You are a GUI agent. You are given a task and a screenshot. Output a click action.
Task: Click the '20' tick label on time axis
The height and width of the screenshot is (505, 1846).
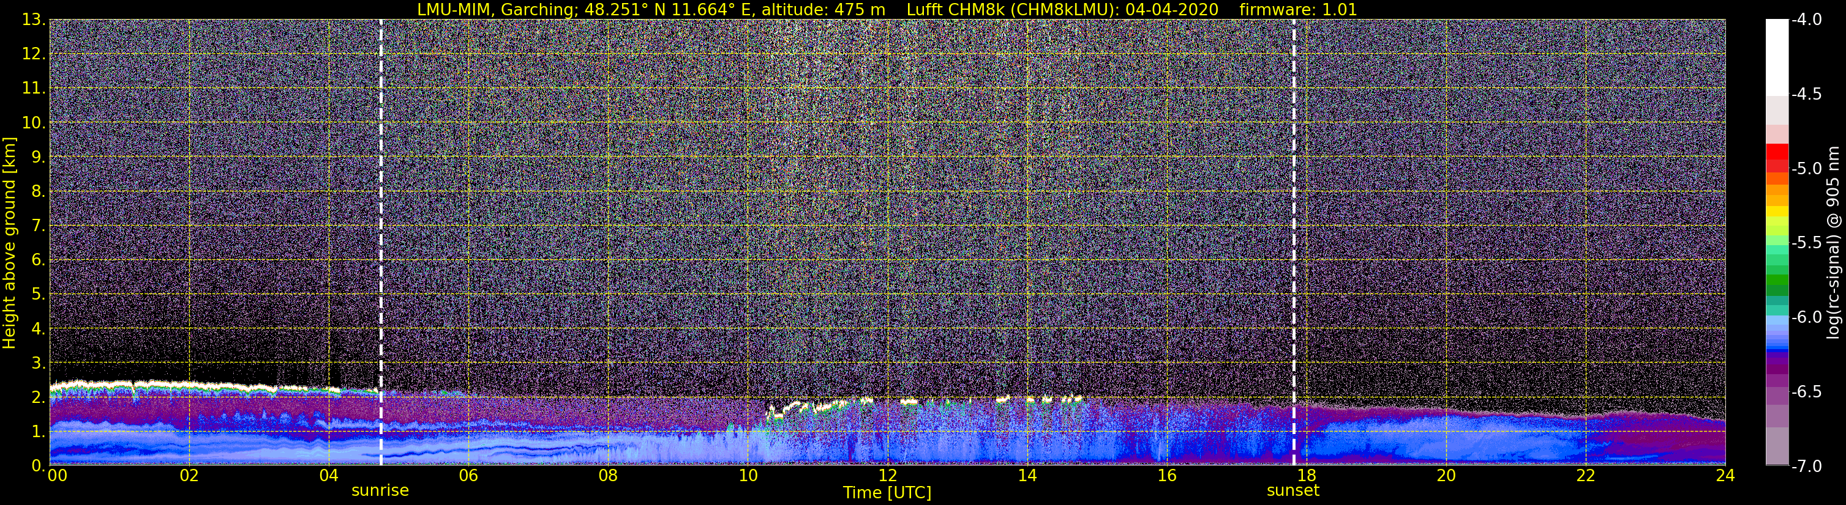(1446, 476)
